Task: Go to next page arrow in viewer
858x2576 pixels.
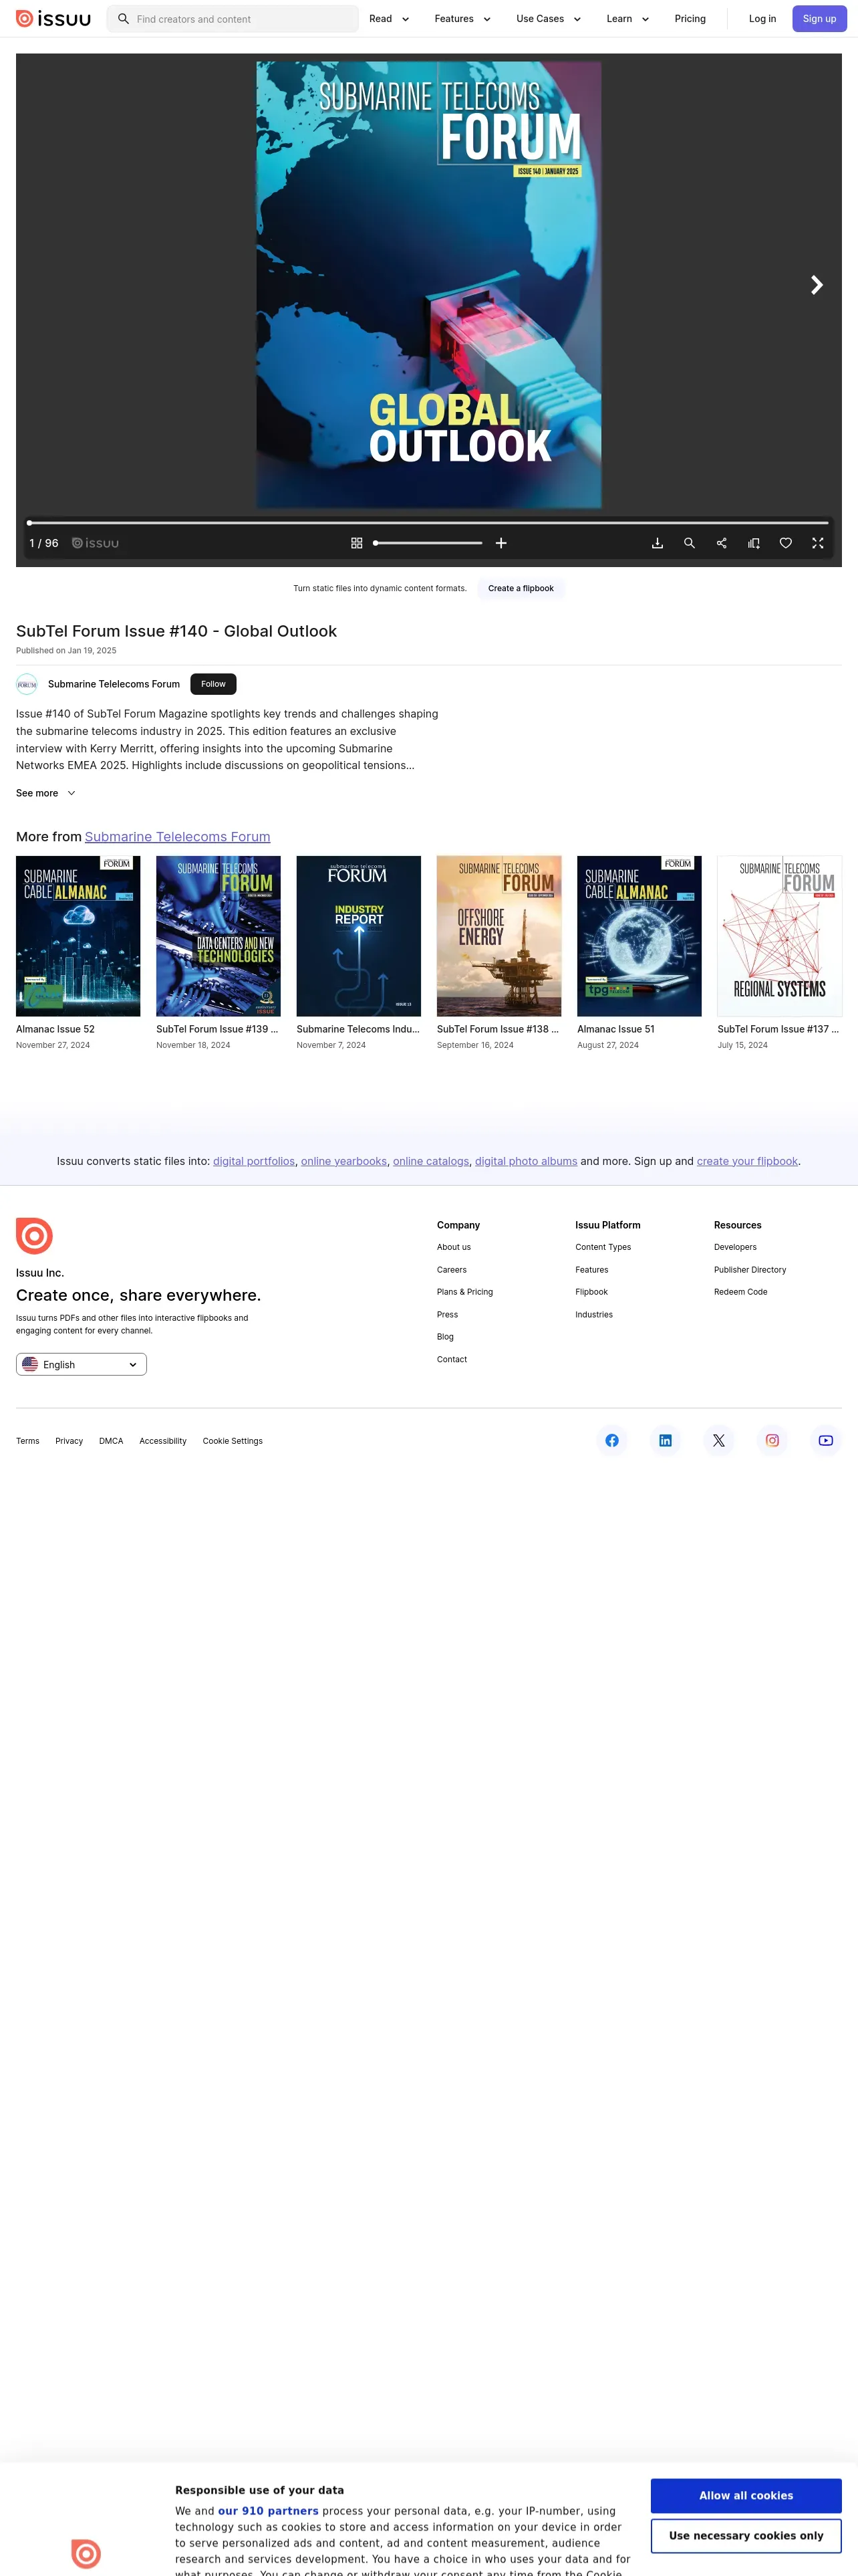Action: (816, 285)
